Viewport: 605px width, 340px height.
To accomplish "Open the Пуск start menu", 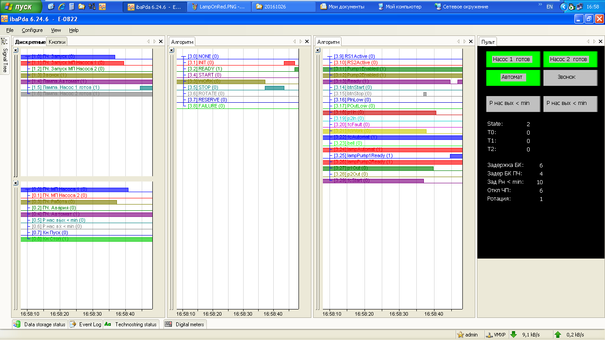I will point(21,7).
